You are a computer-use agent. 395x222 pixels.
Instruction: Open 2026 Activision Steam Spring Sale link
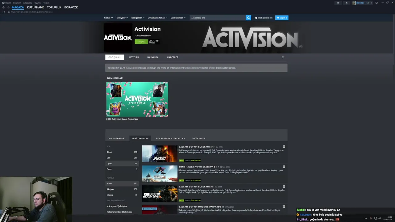click(122, 119)
